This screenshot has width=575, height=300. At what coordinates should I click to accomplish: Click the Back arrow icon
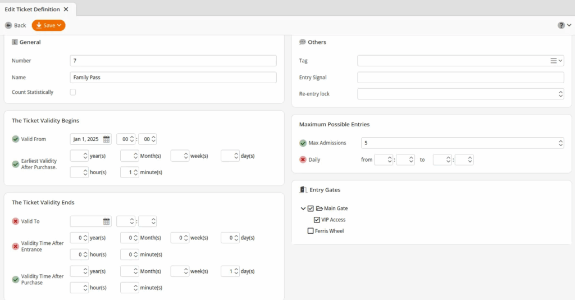pos(8,25)
